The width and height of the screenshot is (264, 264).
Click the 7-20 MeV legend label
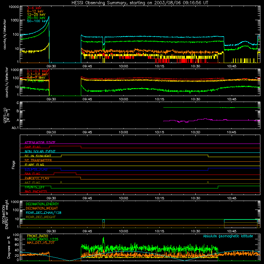(35, 81)
